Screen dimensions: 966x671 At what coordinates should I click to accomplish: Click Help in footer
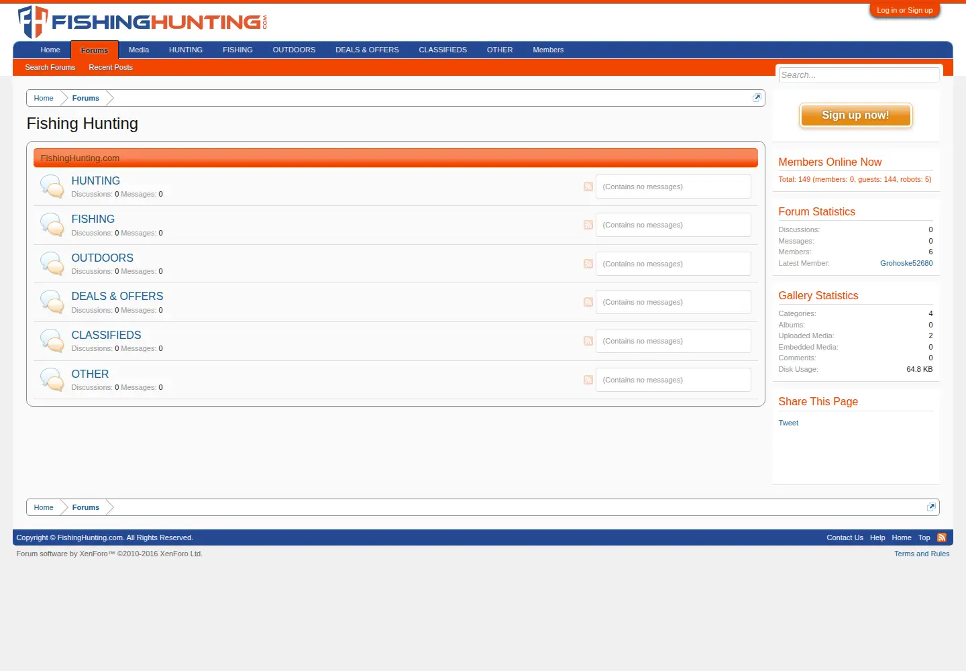[x=877, y=537]
